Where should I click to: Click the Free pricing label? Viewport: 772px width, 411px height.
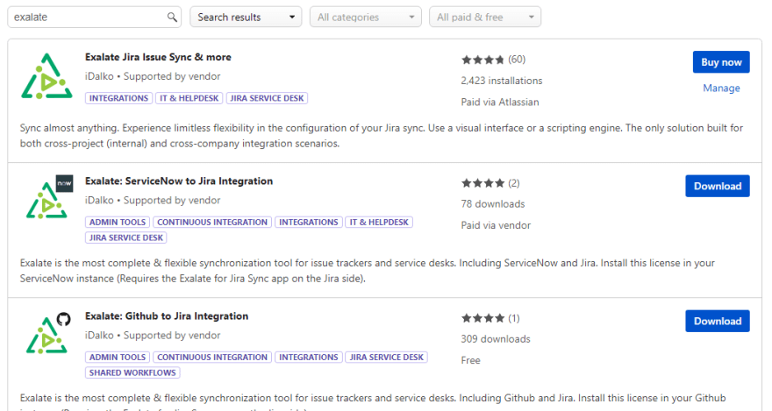tap(471, 361)
